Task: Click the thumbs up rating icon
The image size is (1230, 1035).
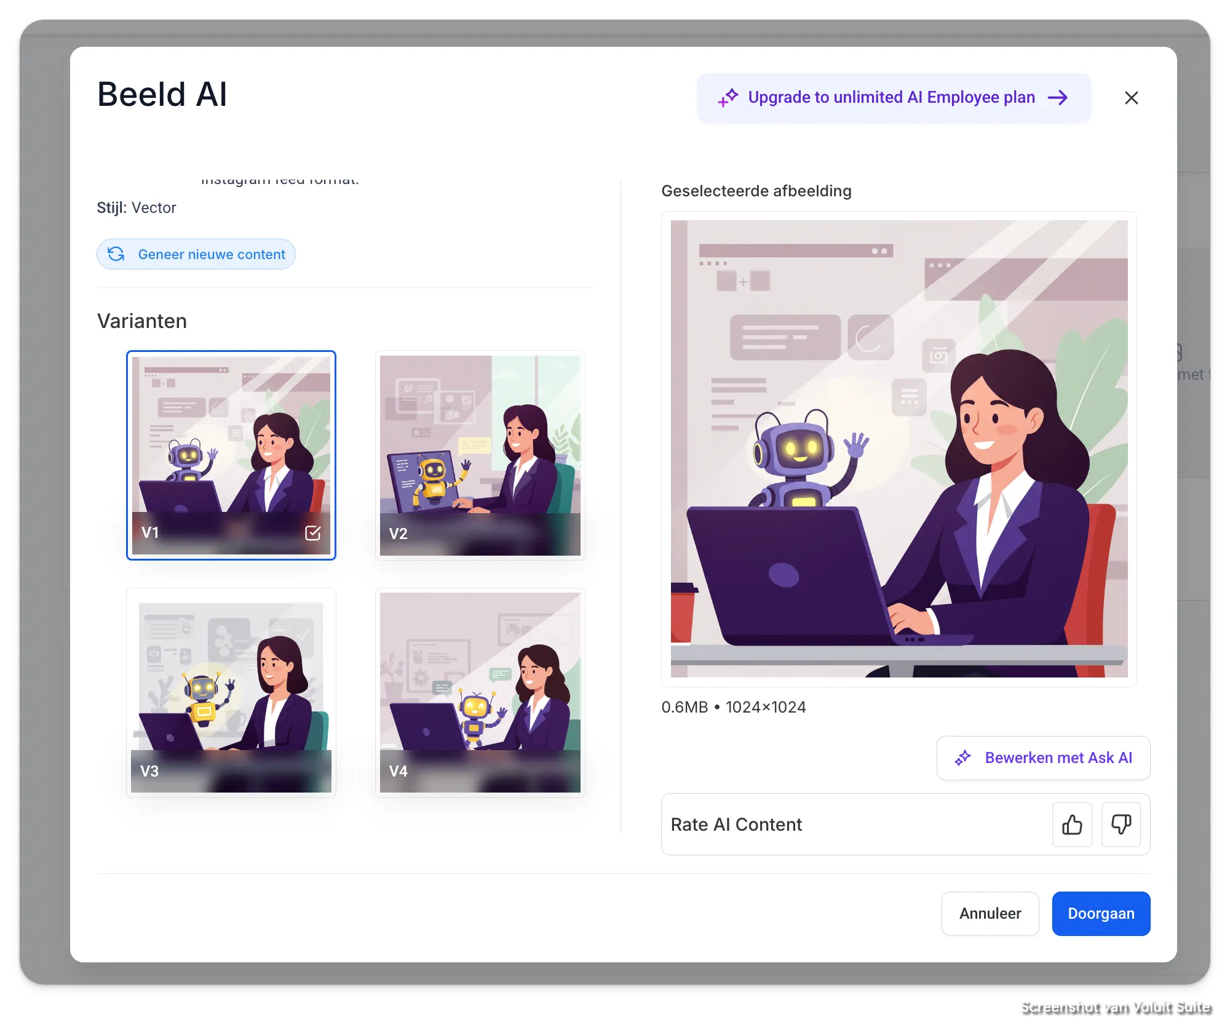Action: click(x=1072, y=825)
